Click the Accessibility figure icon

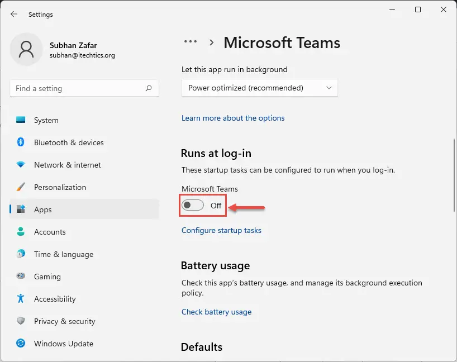coord(21,298)
